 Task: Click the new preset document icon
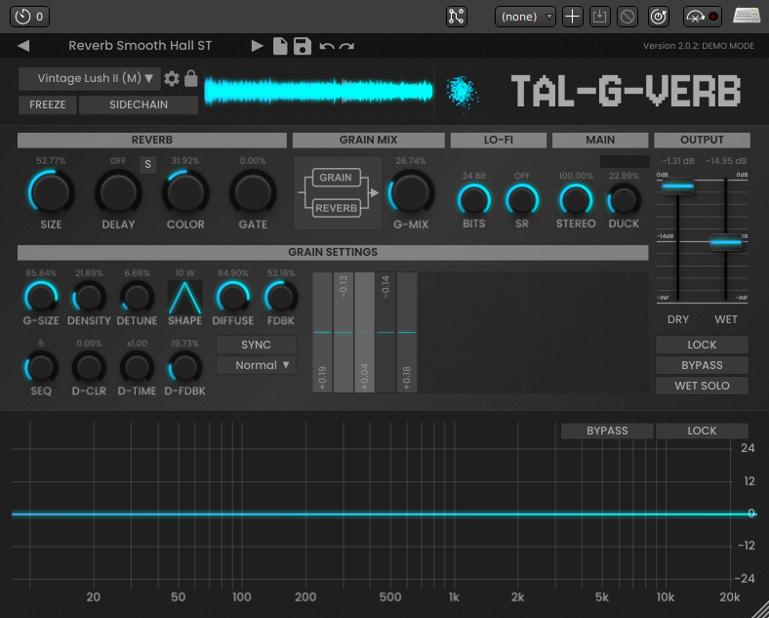(280, 46)
